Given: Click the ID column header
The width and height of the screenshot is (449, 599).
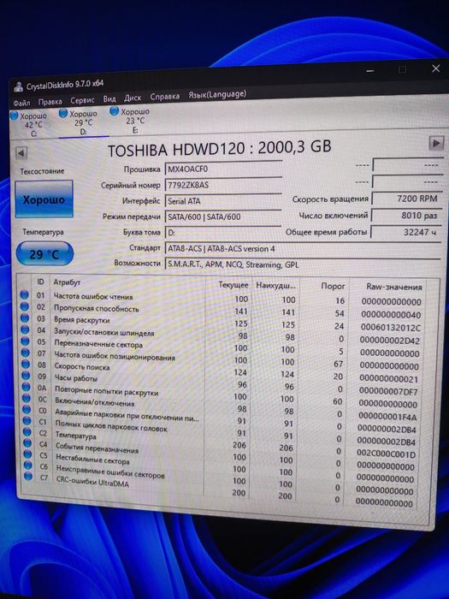Looking at the screenshot, I should [x=40, y=282].
